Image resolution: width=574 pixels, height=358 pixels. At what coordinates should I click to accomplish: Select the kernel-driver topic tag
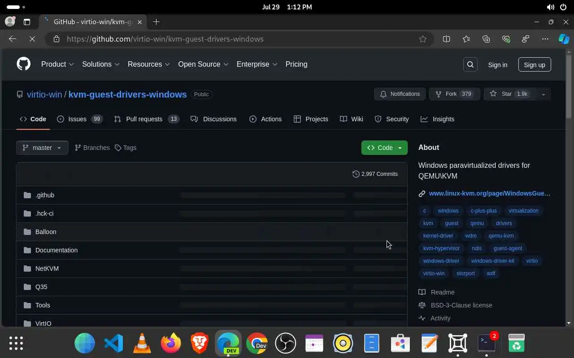click(438, 236)
